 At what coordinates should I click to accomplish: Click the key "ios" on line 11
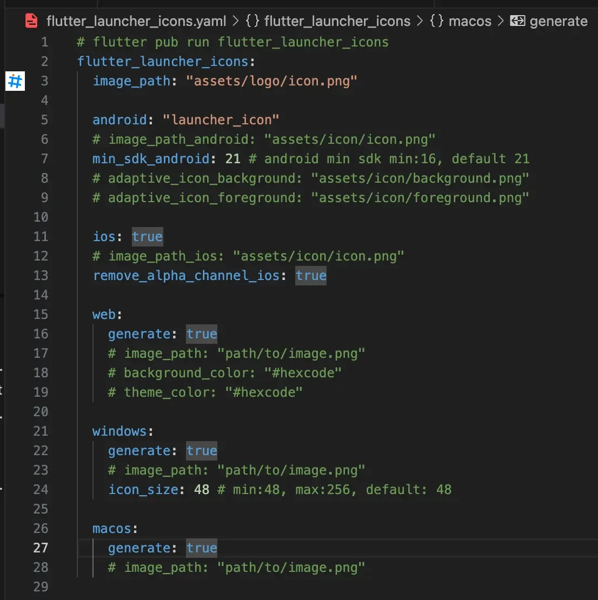pyautogui.click(x=104, y=236)
